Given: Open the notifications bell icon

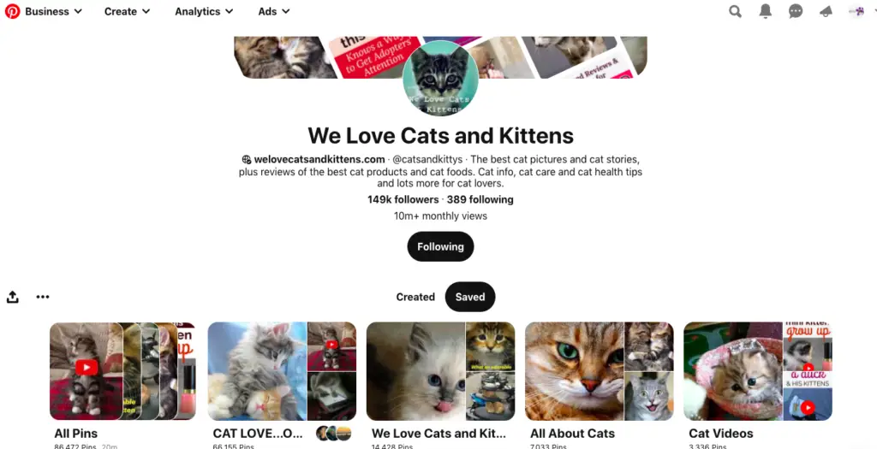Looking at the screenshot, I should tap(765, 11).
